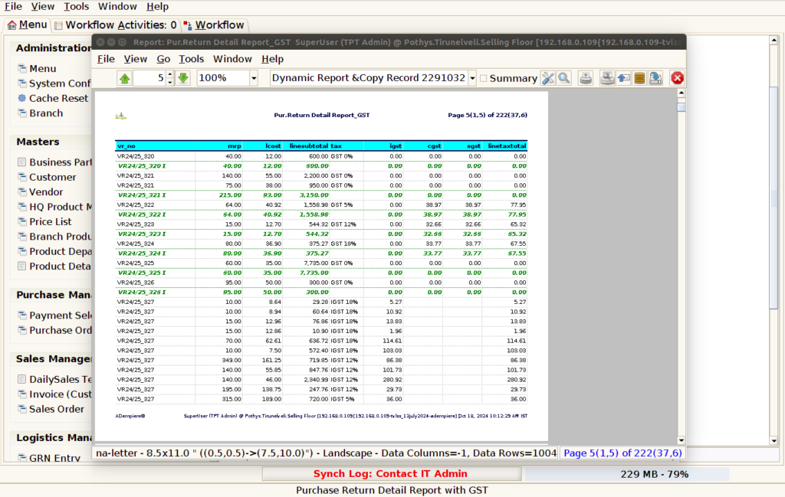The height and width of the screenshot is (497, 785).
Task: Open the Vendor menu link
Action: click(46, 192)
